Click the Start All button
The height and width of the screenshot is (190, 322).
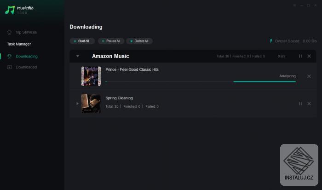[82, 41]
